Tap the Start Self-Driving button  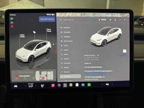[47, 19]
